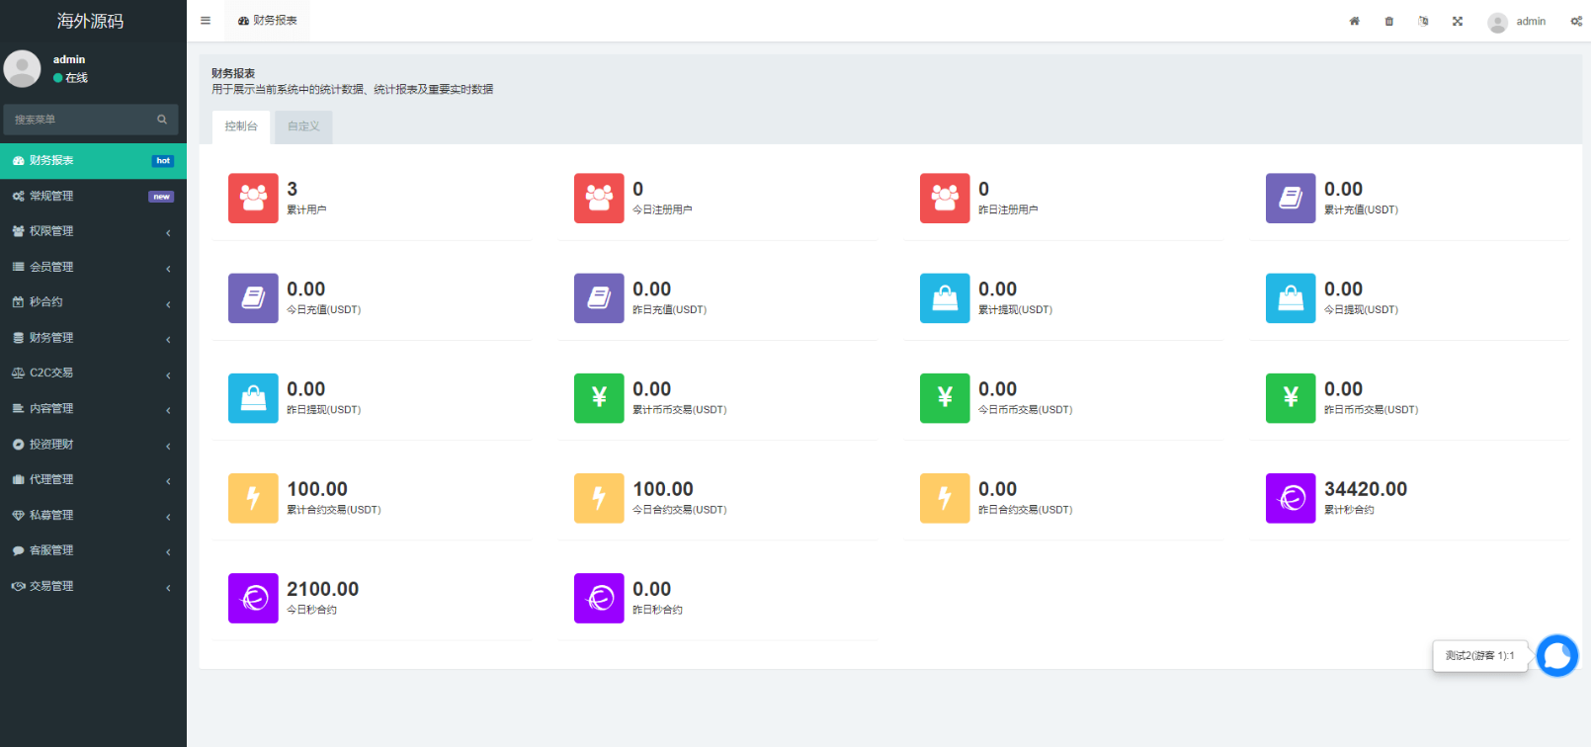Expand the C2C交易 sidebar menu
The height and width of the screenshot is (747, 1591).
(93, 373)
